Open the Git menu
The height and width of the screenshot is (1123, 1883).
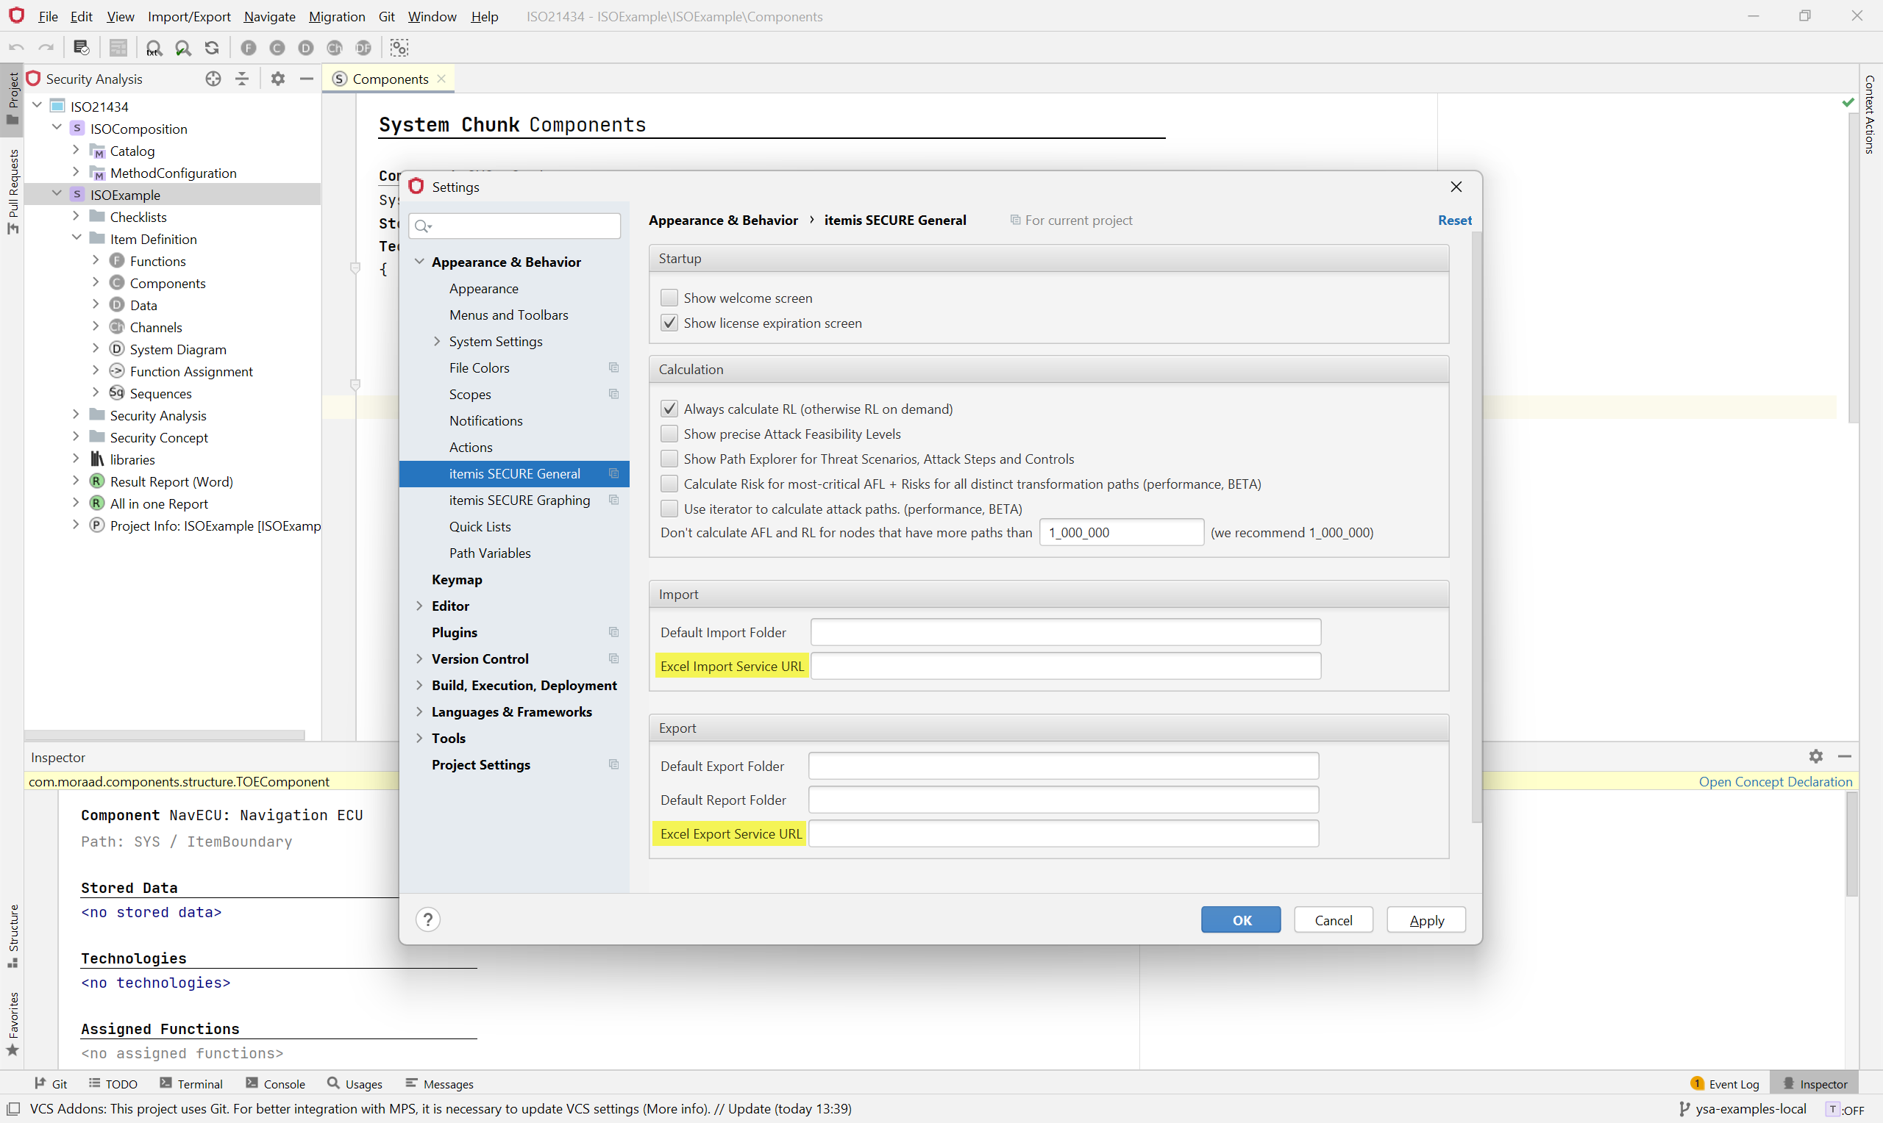pos(386,16)
